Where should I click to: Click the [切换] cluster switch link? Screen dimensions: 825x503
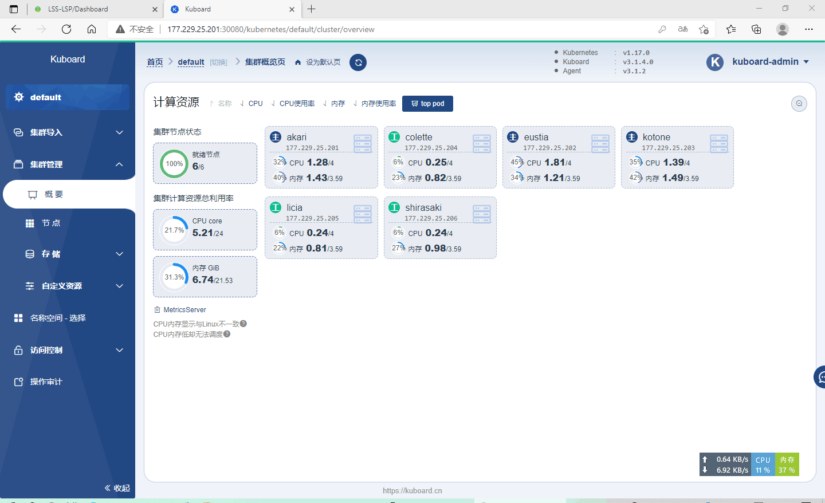pyautogui.click(x=218, y=62)
